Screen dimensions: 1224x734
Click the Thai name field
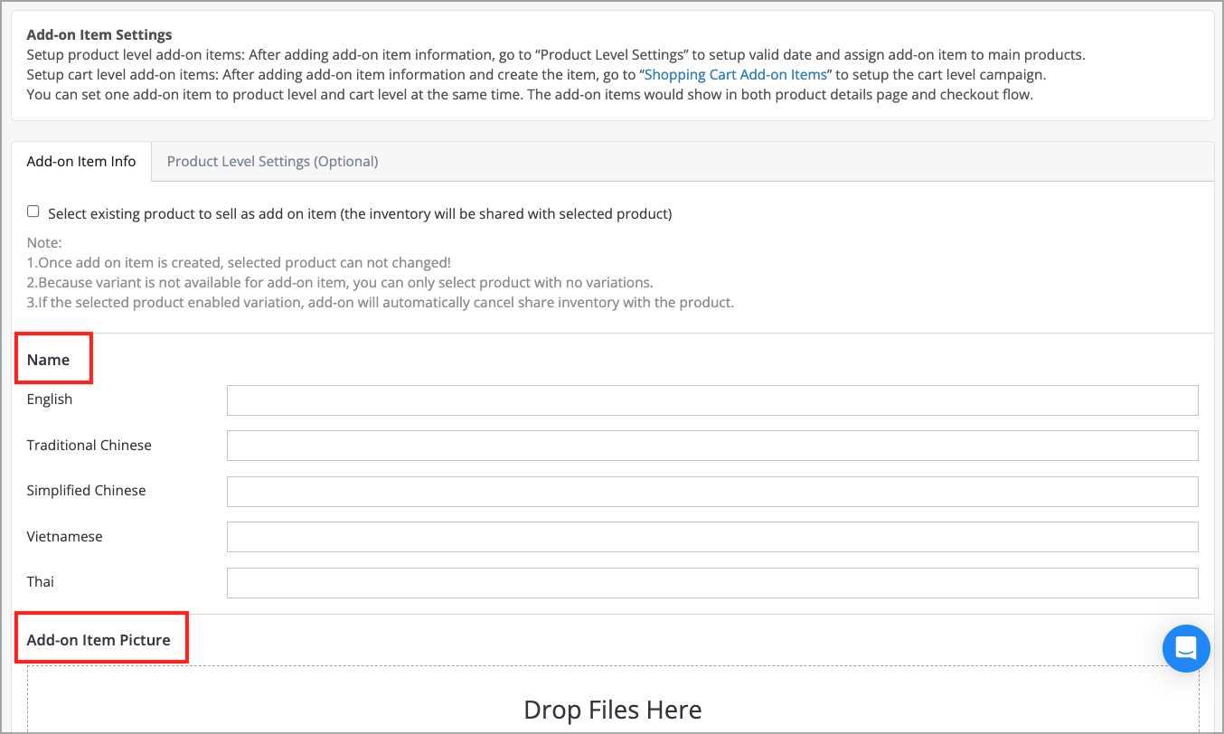[711, 582]
